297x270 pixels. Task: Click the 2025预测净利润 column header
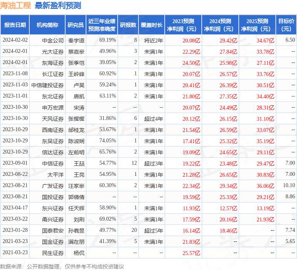[257, 25]
